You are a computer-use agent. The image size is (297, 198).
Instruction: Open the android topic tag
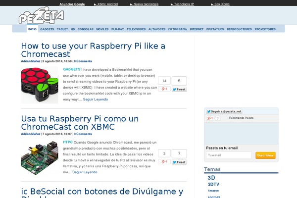click(x=214, y=197)
